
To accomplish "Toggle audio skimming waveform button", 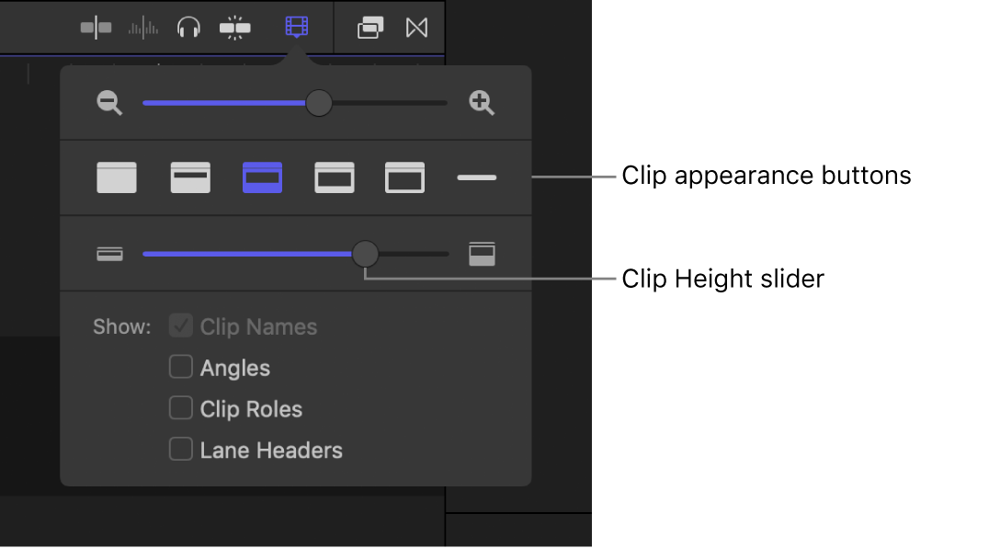I will point(143,28).
